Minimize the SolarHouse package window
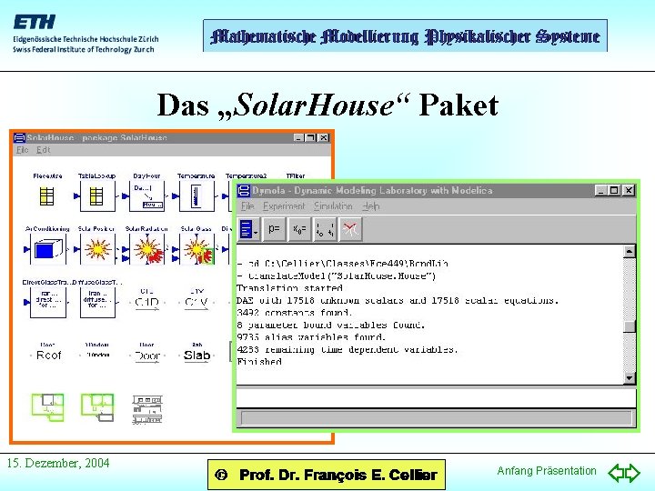This screenshot has width=655, height=491. click(298, 137)
